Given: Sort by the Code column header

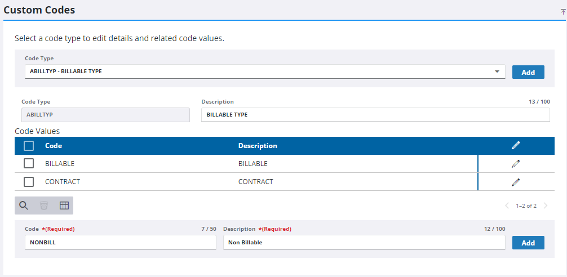Looking at the screenshot, I should [54, 146].
